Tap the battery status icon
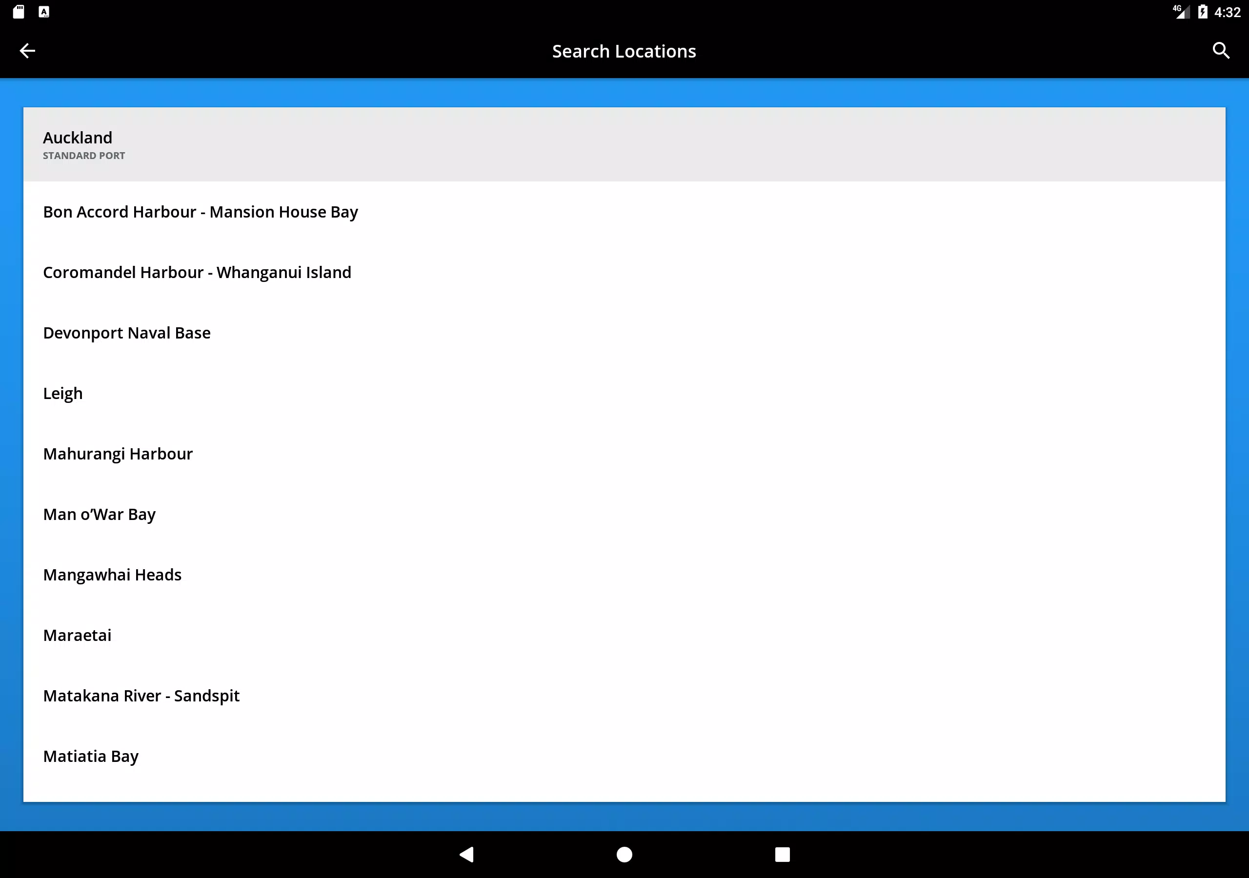Viewport: 1249px width, 878px height. tap(1202, 11)
